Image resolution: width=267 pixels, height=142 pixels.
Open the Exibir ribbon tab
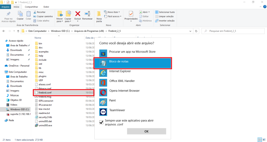coord(46,7)
